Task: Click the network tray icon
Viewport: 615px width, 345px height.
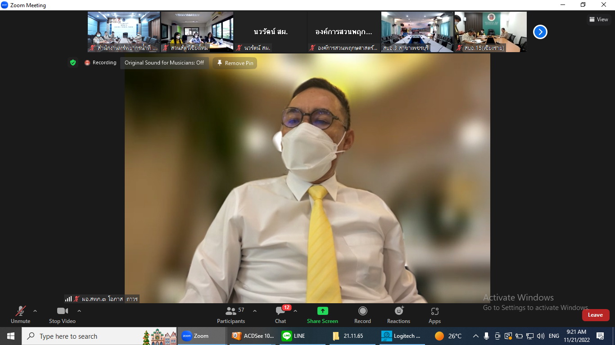Action: 530,336
